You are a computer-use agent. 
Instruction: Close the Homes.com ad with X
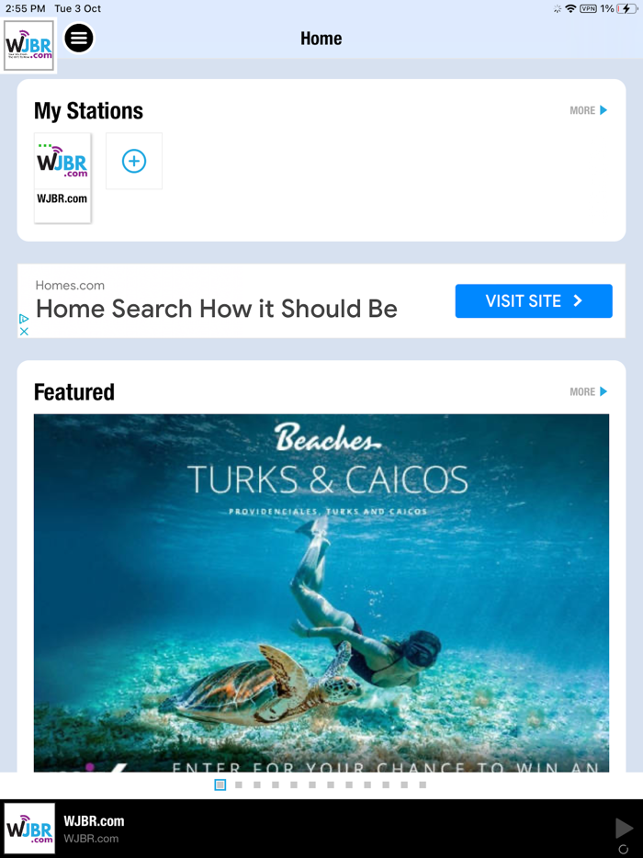pyautogui.click(x=24, y=332)
